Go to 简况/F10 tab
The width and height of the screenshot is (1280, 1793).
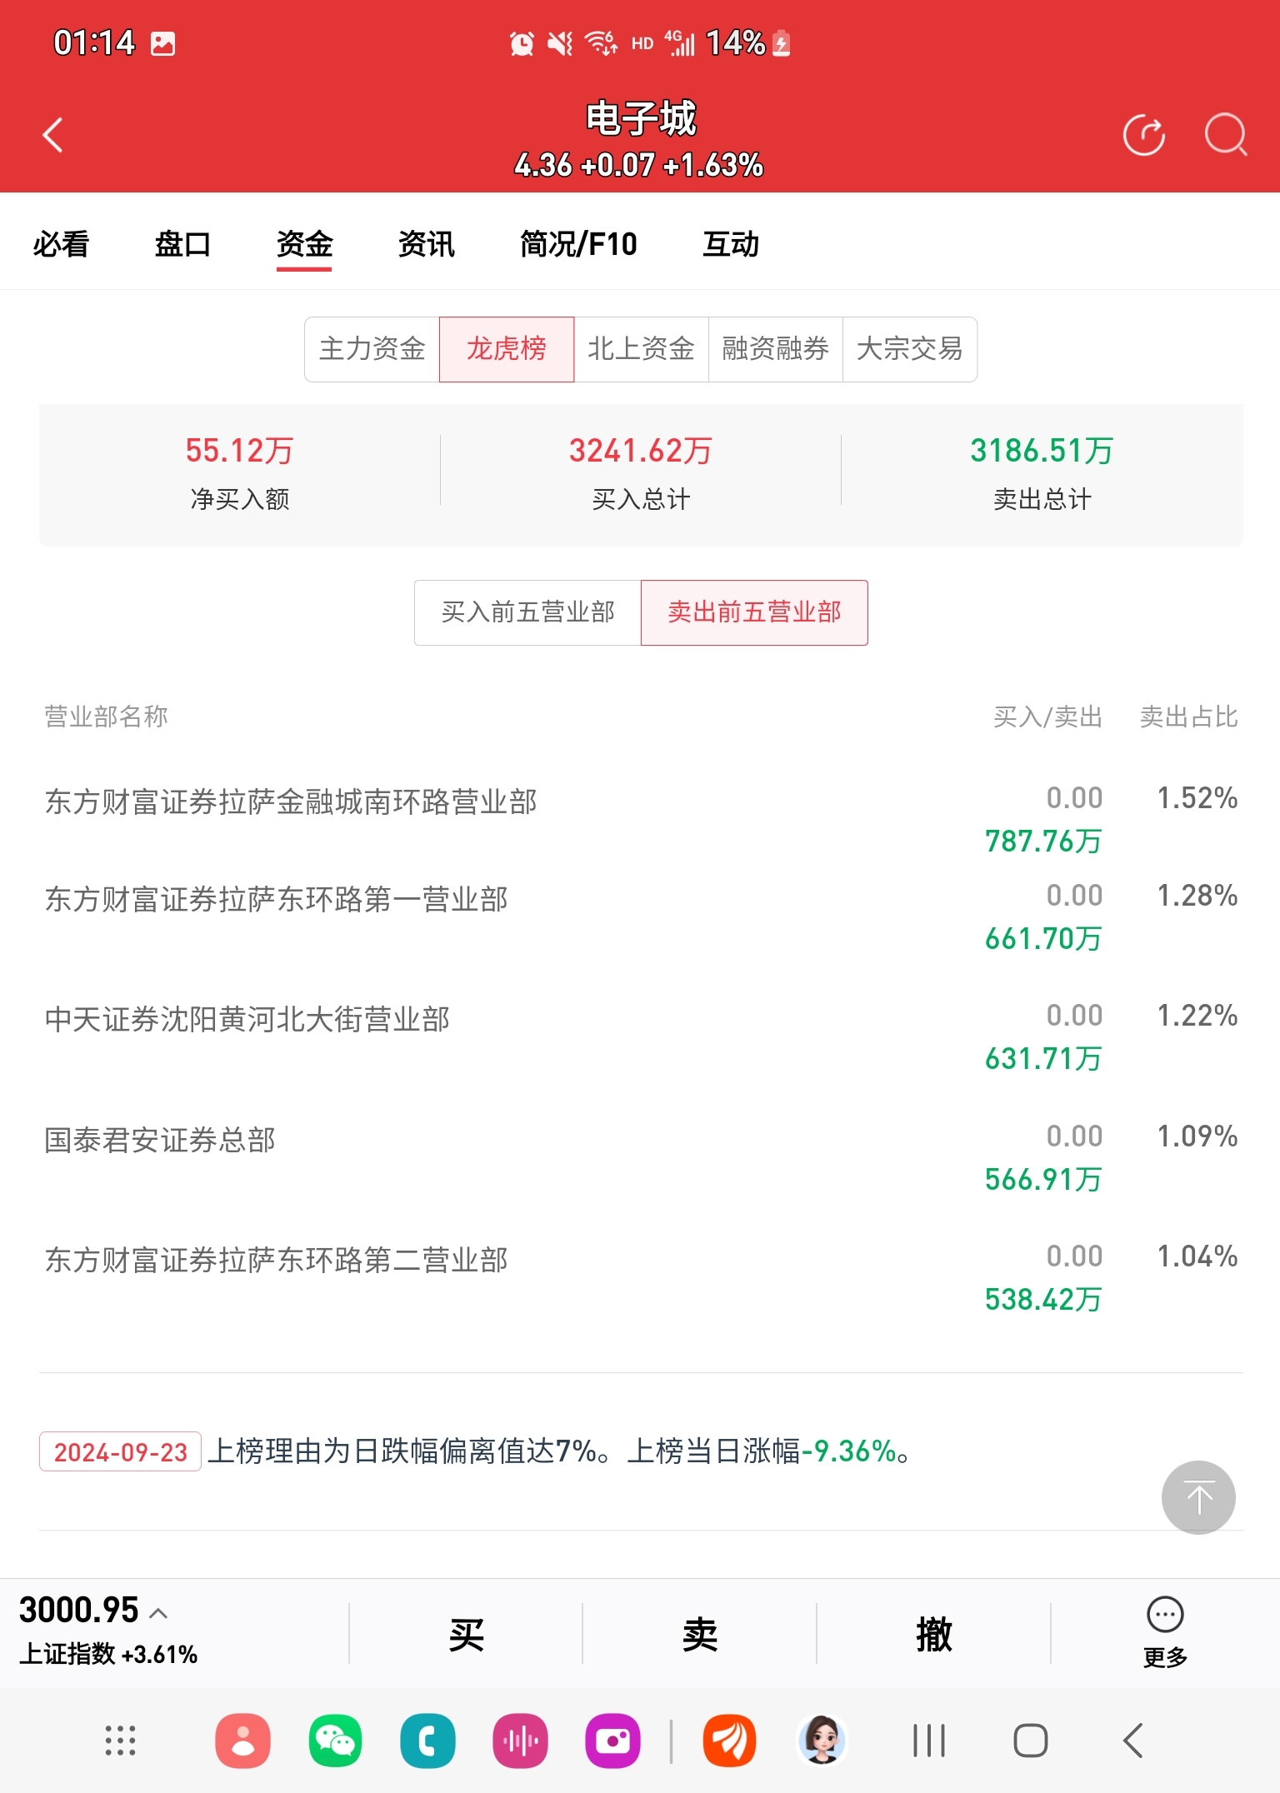578,244
